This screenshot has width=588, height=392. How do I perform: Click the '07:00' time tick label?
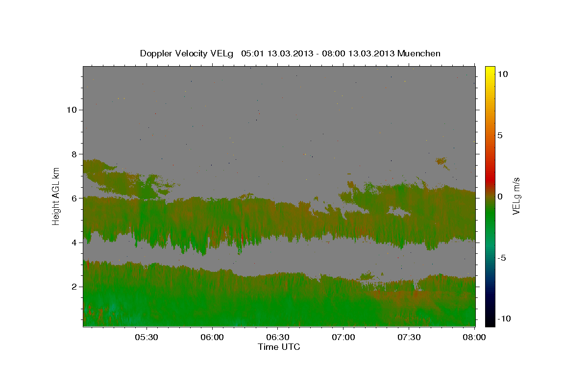pos(343,337)
